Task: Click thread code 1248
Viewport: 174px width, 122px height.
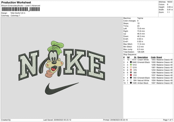Action: tap(153, 65)
